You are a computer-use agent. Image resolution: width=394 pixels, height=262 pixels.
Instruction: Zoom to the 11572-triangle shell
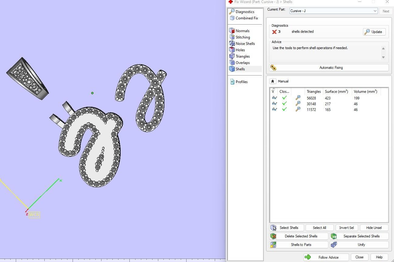point(298,109)
